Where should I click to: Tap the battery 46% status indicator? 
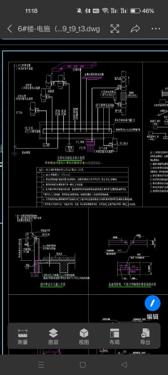point(142,11)
